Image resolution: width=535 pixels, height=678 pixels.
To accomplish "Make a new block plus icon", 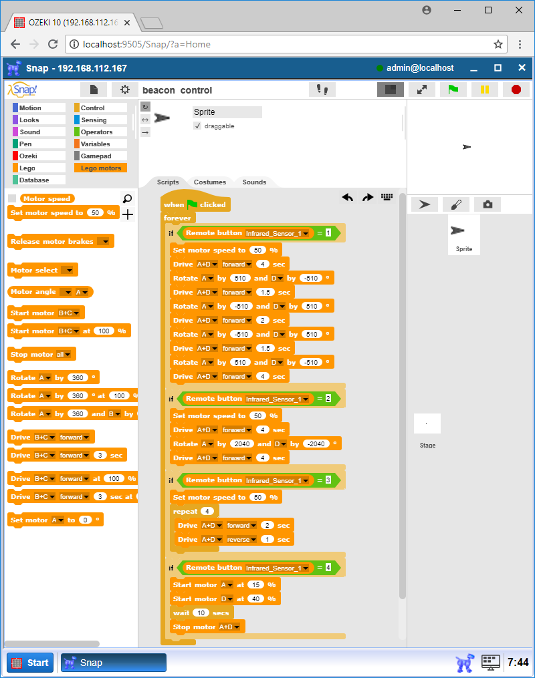I will (128, 214).
